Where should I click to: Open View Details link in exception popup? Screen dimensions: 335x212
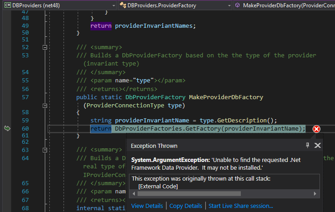147,206
